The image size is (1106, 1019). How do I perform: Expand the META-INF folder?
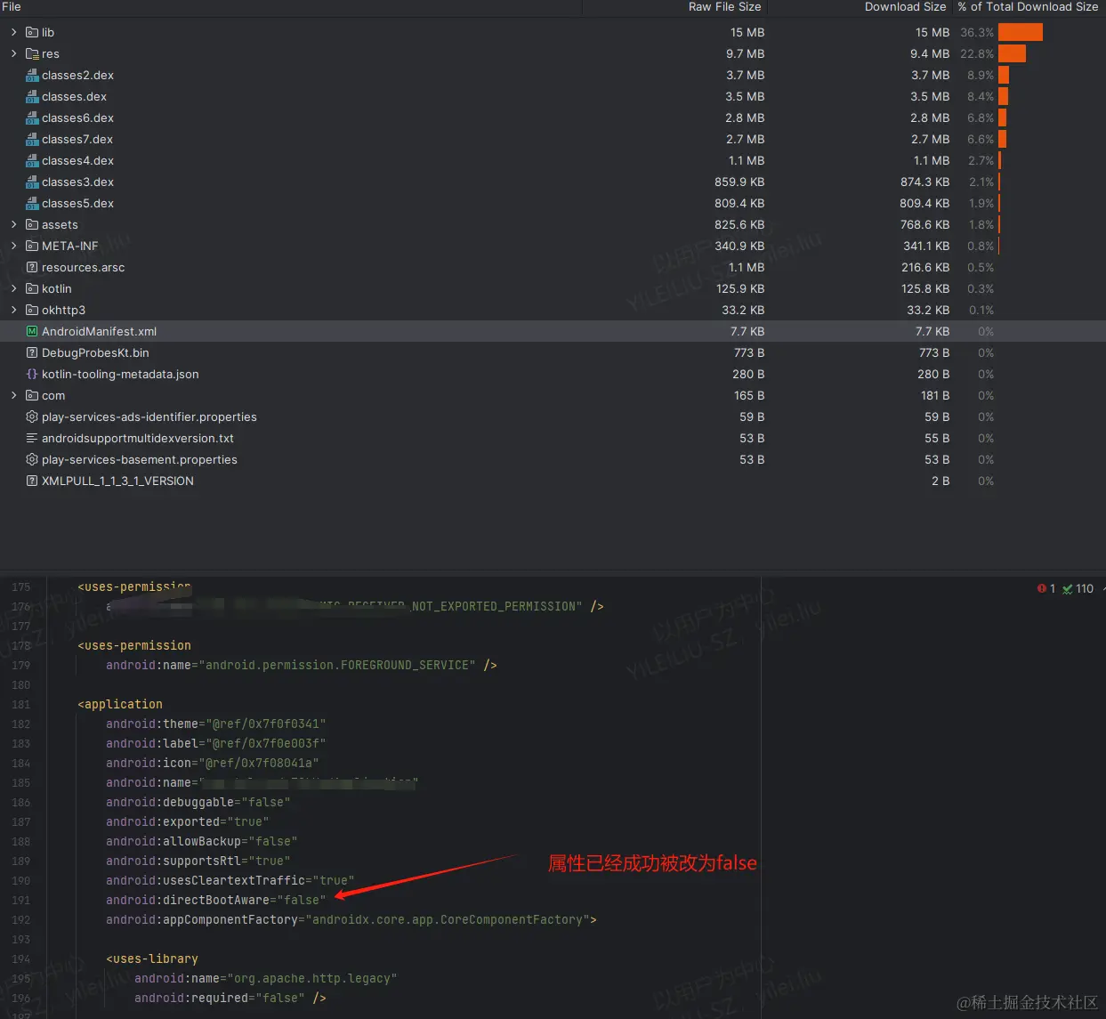(13, 246)
